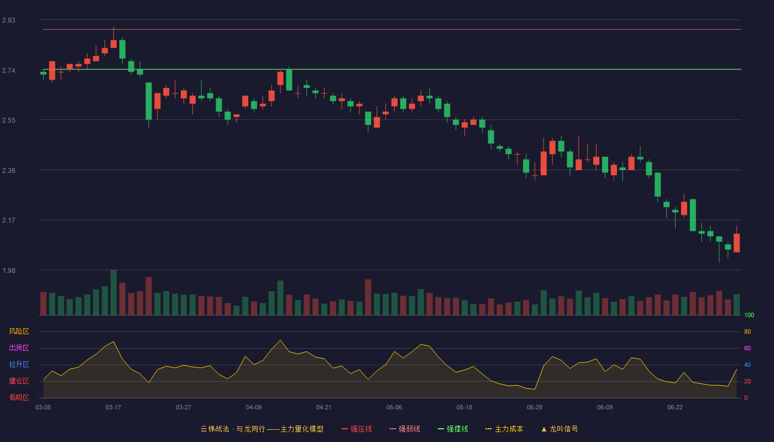774x442 pixels.
Task: Click the chart title 云梯战法 · 与龙同行
Action: pyautogui.click(x=233, y=429)
